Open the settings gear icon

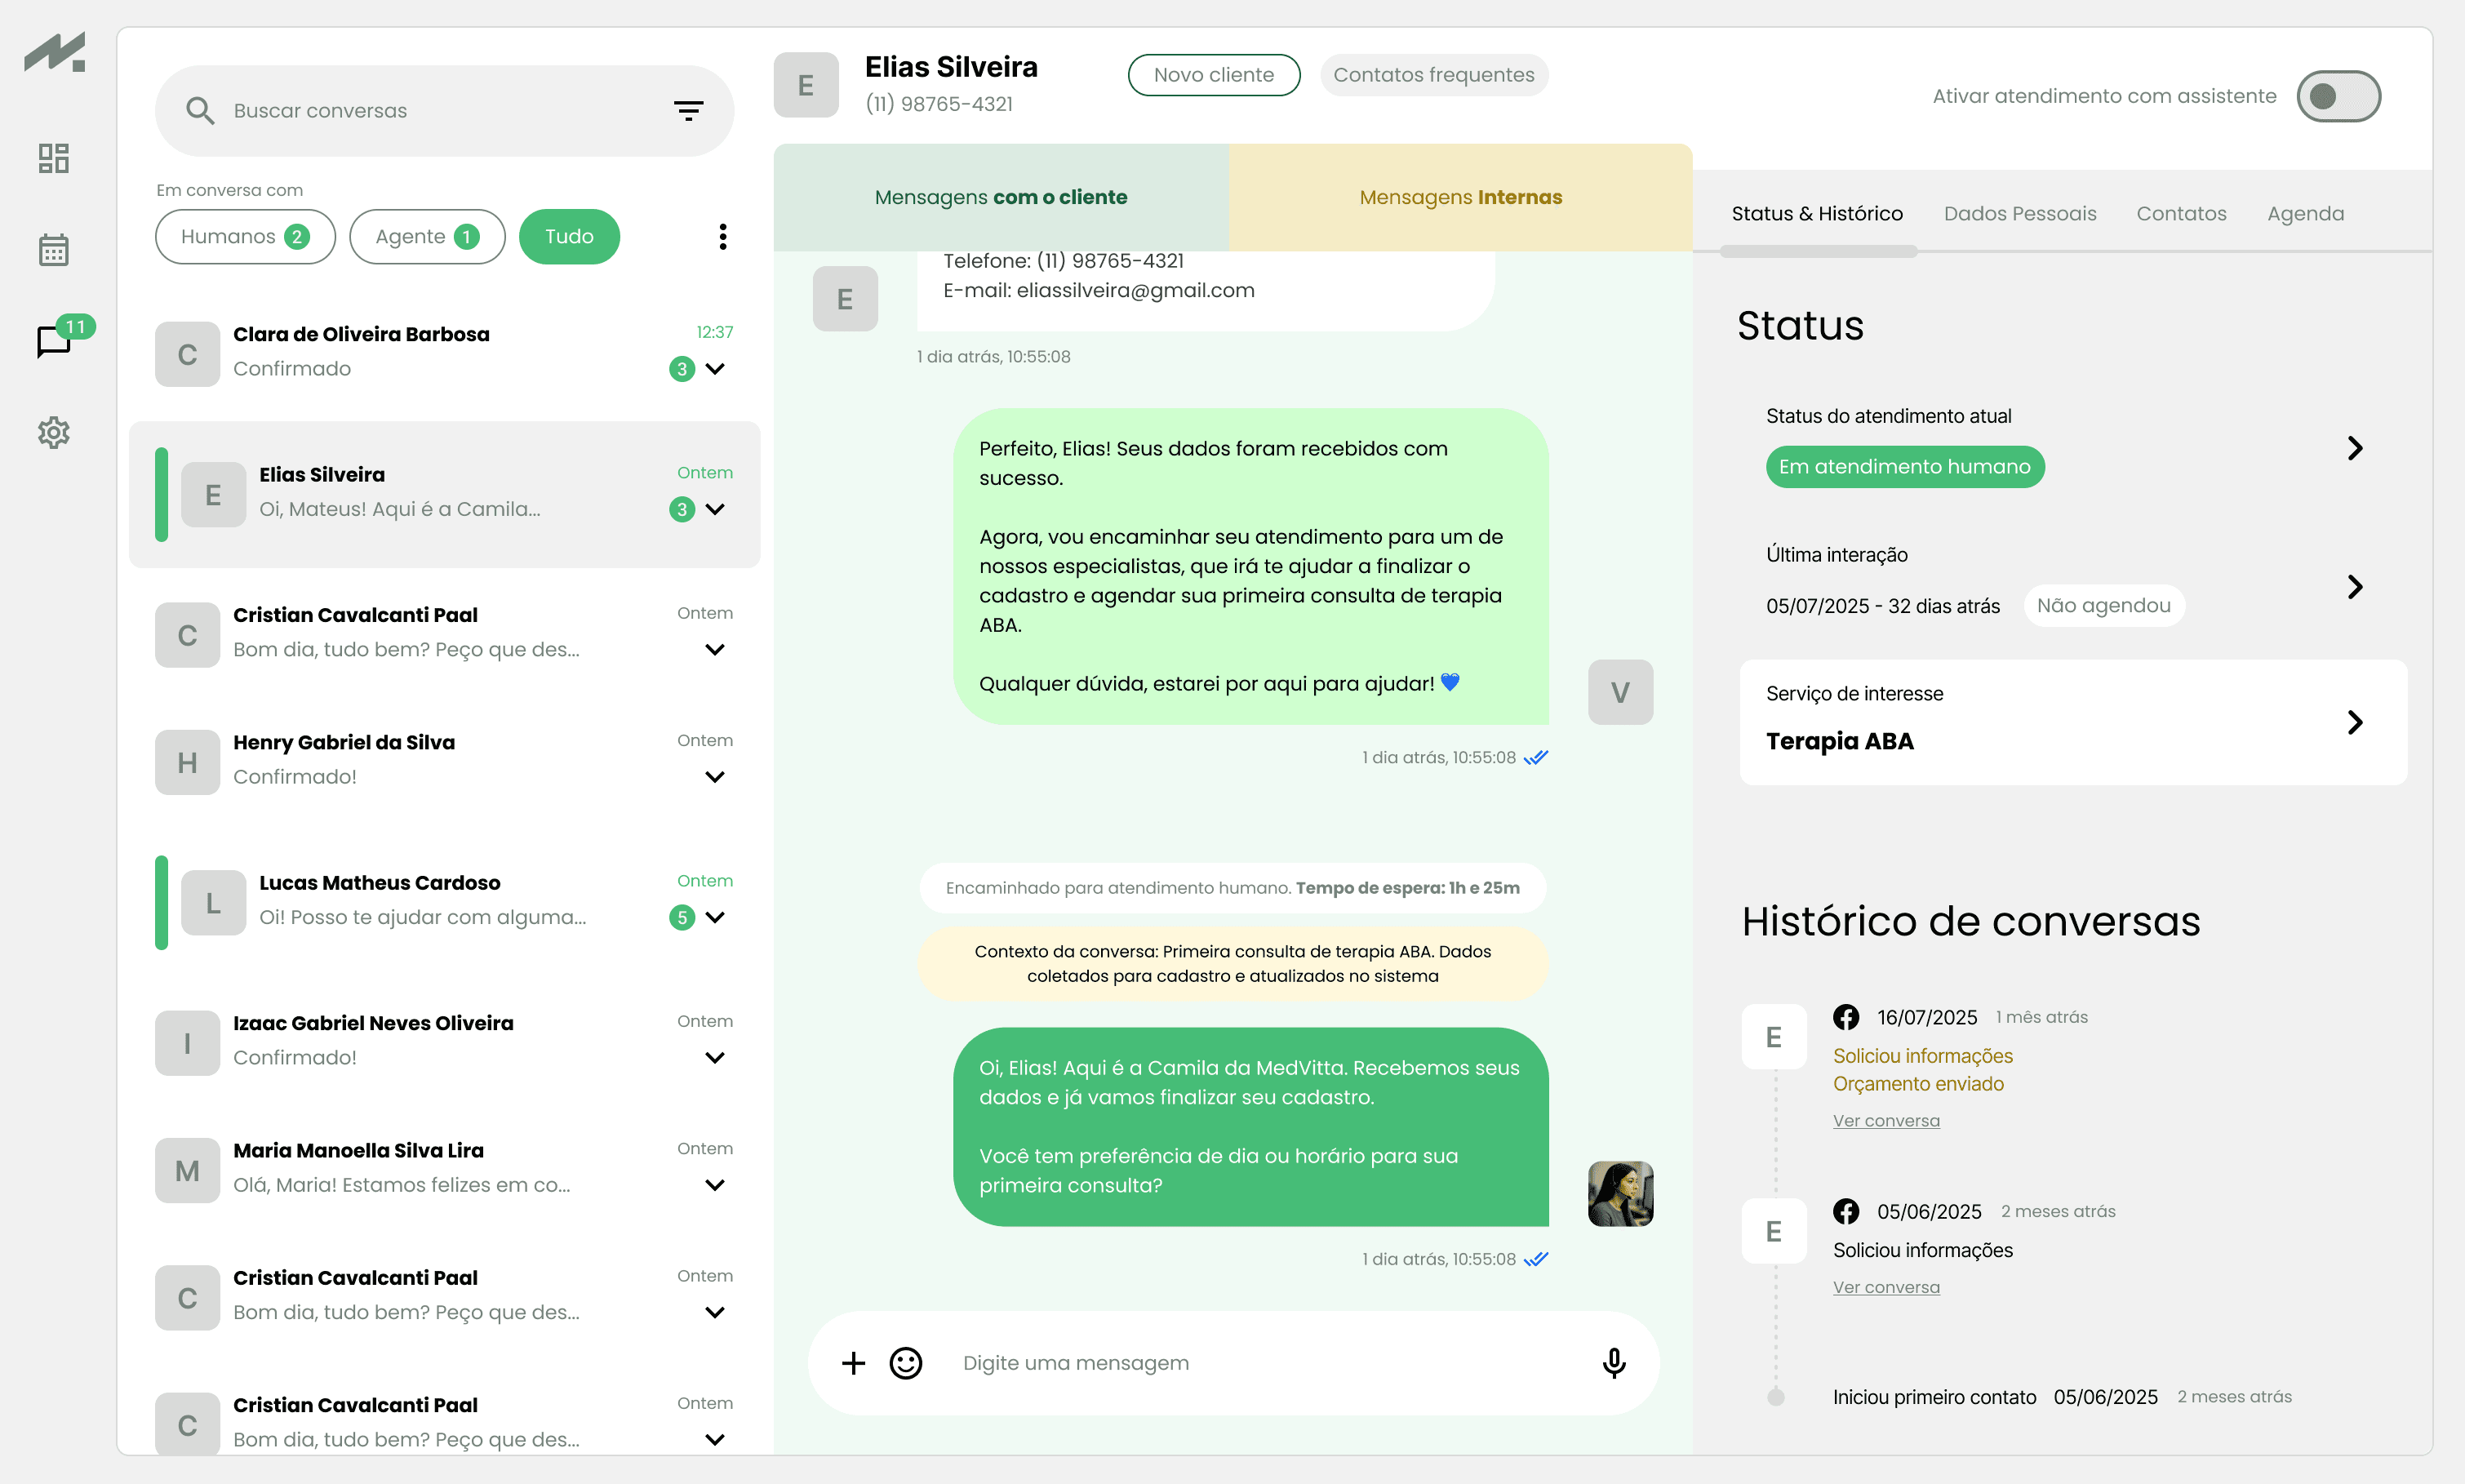pos(54,433)
